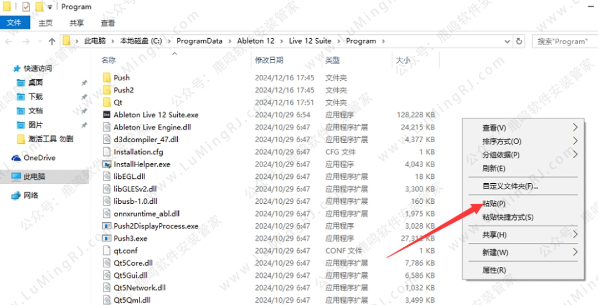The image size is (598, 305).
Task: Click the new folder icon in title bar
Action: 39,7
